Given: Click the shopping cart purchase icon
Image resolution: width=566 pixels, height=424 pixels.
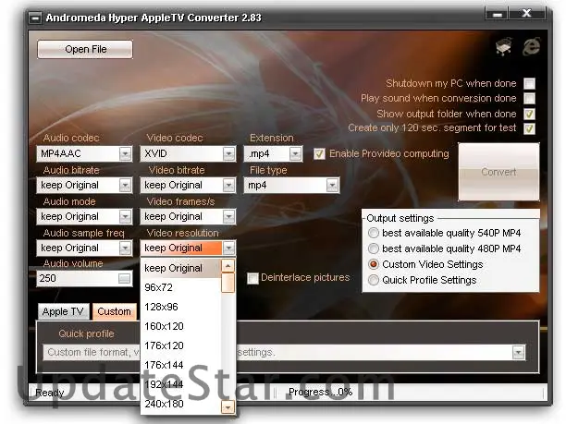Looking at the screenshot, I should pyautogui.click(x=504, y=47).
